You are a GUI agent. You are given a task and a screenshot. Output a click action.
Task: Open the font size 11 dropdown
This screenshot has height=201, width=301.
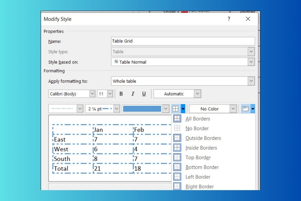[110, 94]
